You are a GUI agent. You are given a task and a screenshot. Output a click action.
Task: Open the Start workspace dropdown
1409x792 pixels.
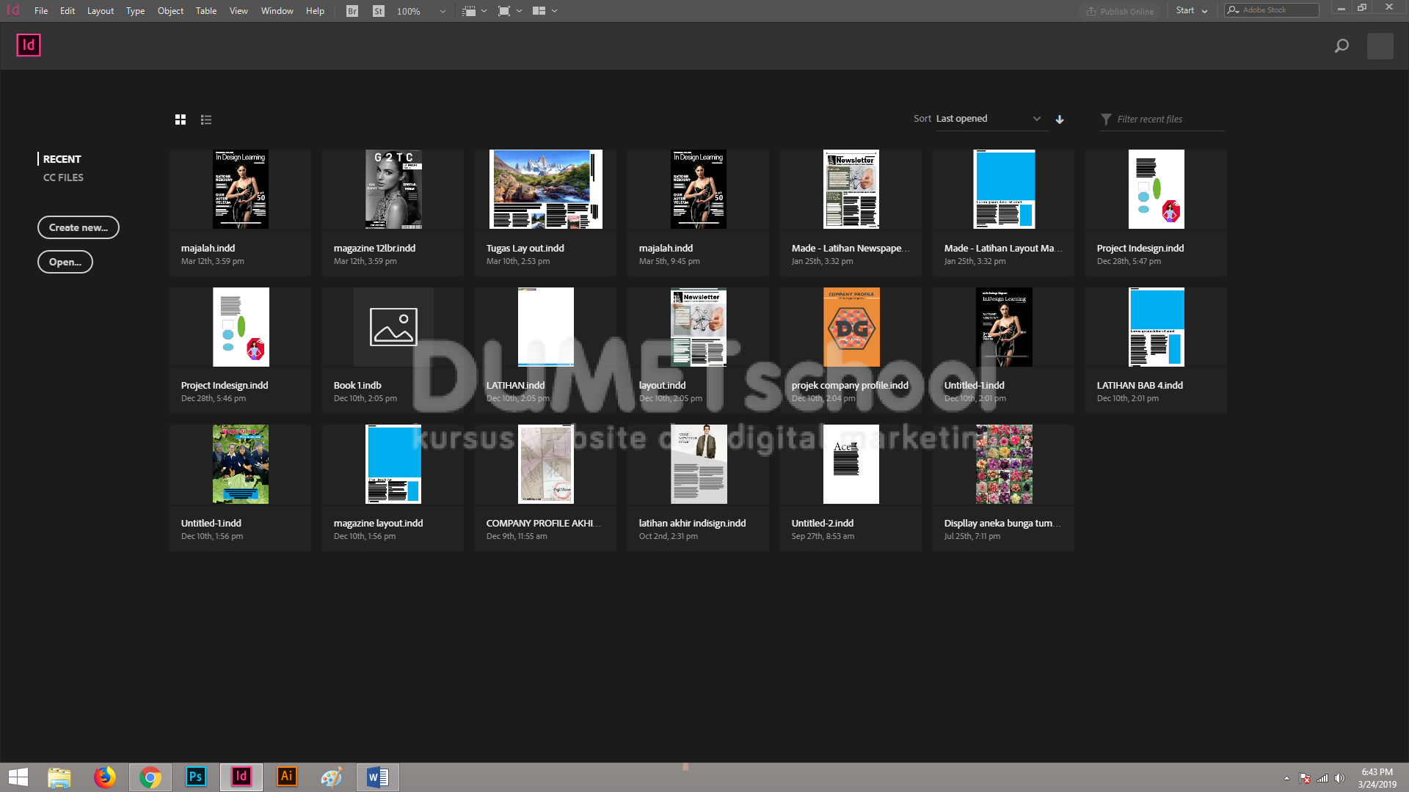point(1192,11)
